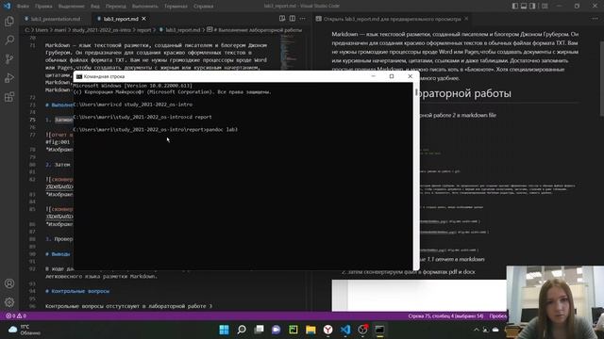
Task: Click the preview pane vertical scrollbar
Action: (x=602, y=73)
